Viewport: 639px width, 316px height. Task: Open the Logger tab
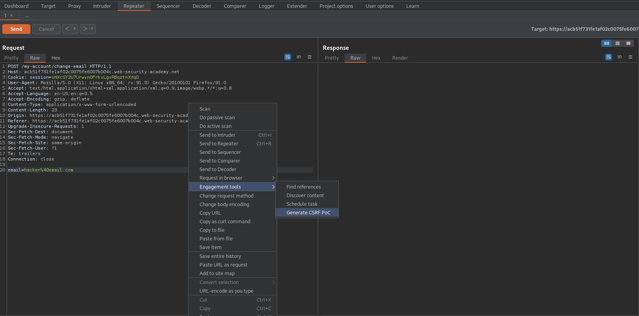click(x=267, y=6)
